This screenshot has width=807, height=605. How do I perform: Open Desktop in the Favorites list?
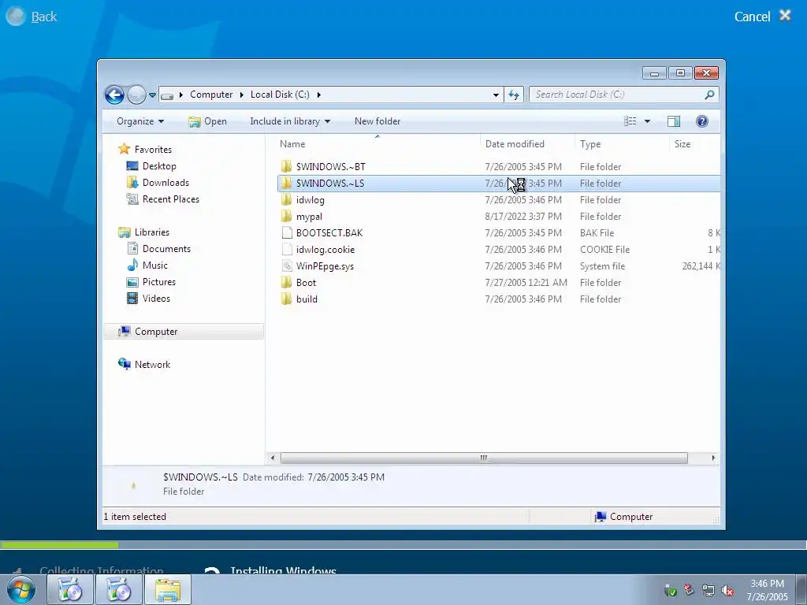tap(159, 166)
